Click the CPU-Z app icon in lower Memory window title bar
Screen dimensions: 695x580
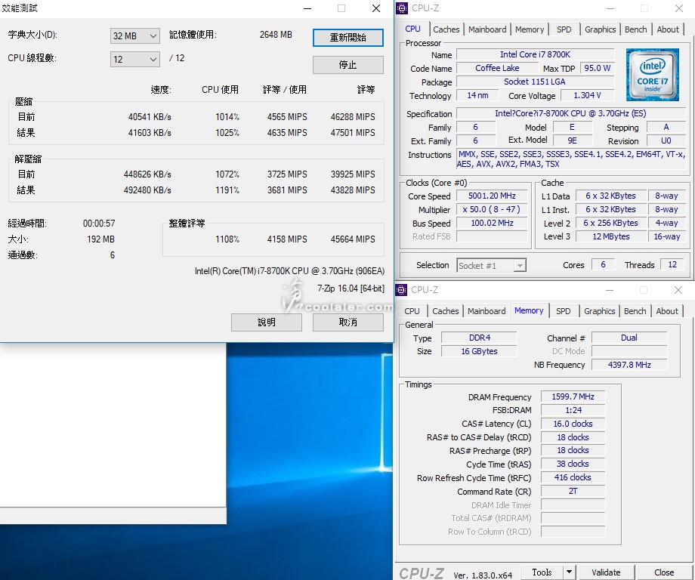(401, 290)
